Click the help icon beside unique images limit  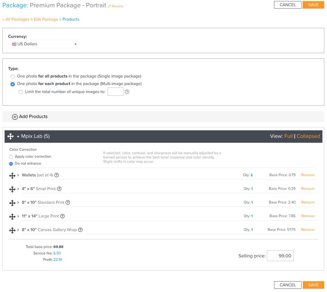(127, 92)
